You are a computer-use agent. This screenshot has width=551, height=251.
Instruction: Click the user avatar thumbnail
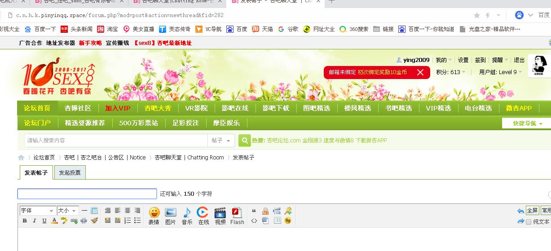pos(539,66)
